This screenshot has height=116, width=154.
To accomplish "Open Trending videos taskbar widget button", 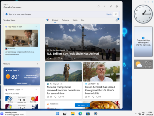I will coord(13,114).
